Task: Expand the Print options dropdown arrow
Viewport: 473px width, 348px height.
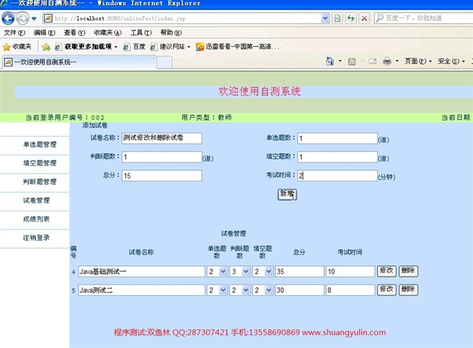Action: [397, 61]
